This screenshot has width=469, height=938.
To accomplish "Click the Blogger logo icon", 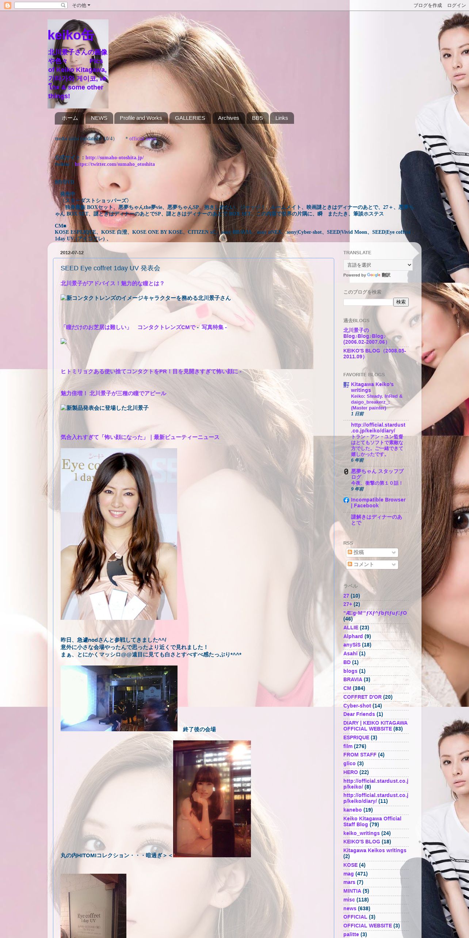I will pyautogui.click(x=7, y=5).
